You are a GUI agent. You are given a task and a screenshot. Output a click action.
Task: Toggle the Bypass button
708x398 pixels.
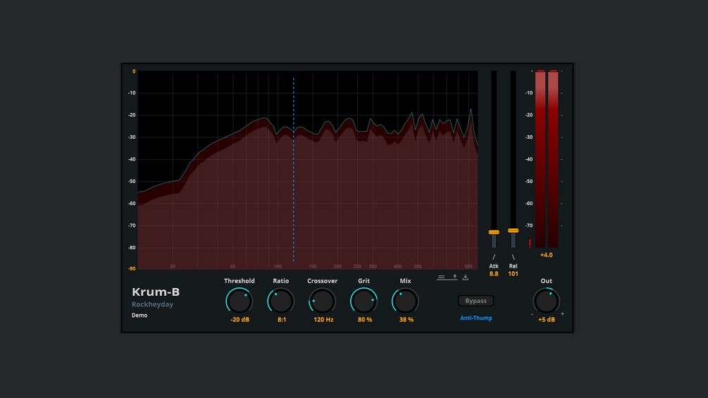pos(476,301)
